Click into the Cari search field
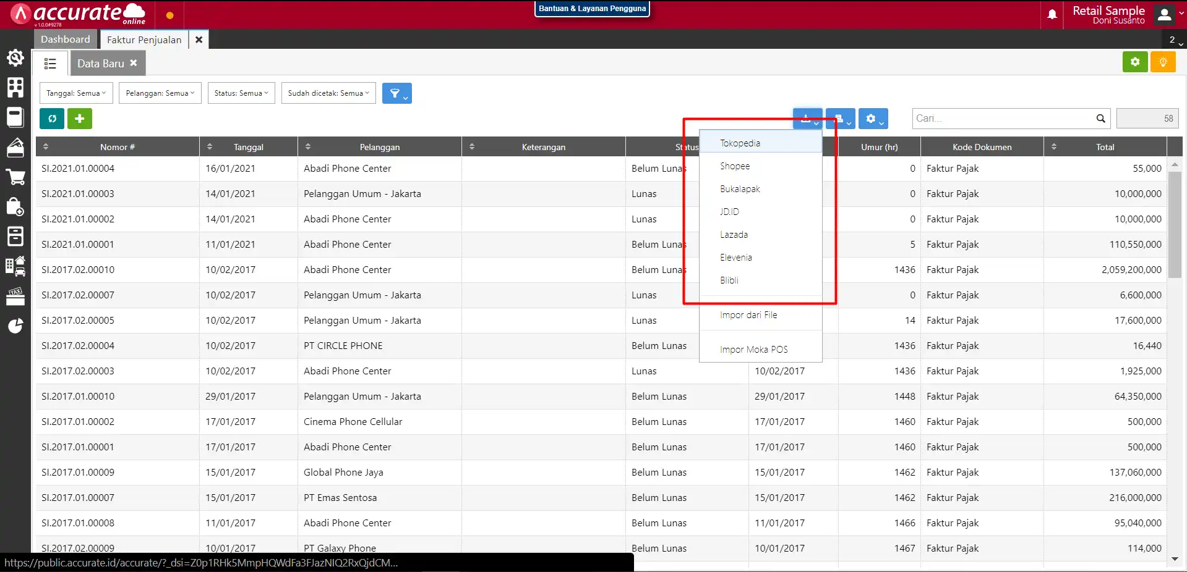Viewport: 1187px width, 572px height. 1003,119
